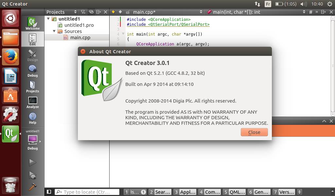Open the Analyze mode
Viewport: 335px width, 196px height.
click(x=32, y=102)
